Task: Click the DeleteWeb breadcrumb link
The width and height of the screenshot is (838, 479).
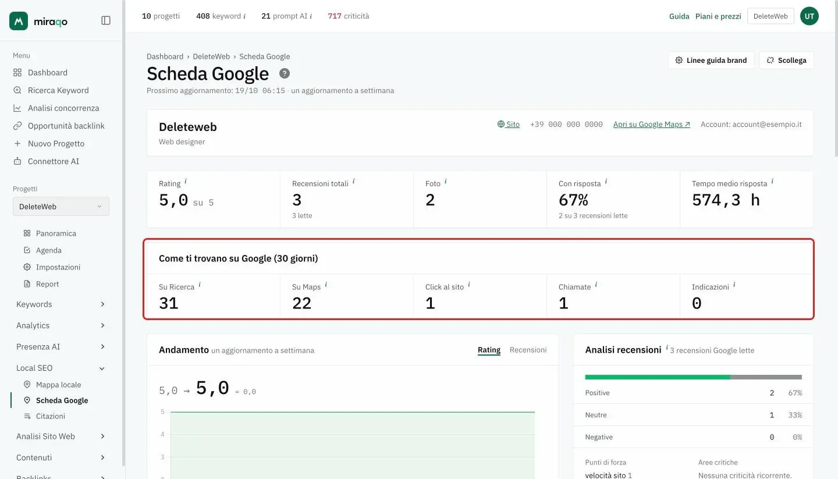Action: [211, 56]
